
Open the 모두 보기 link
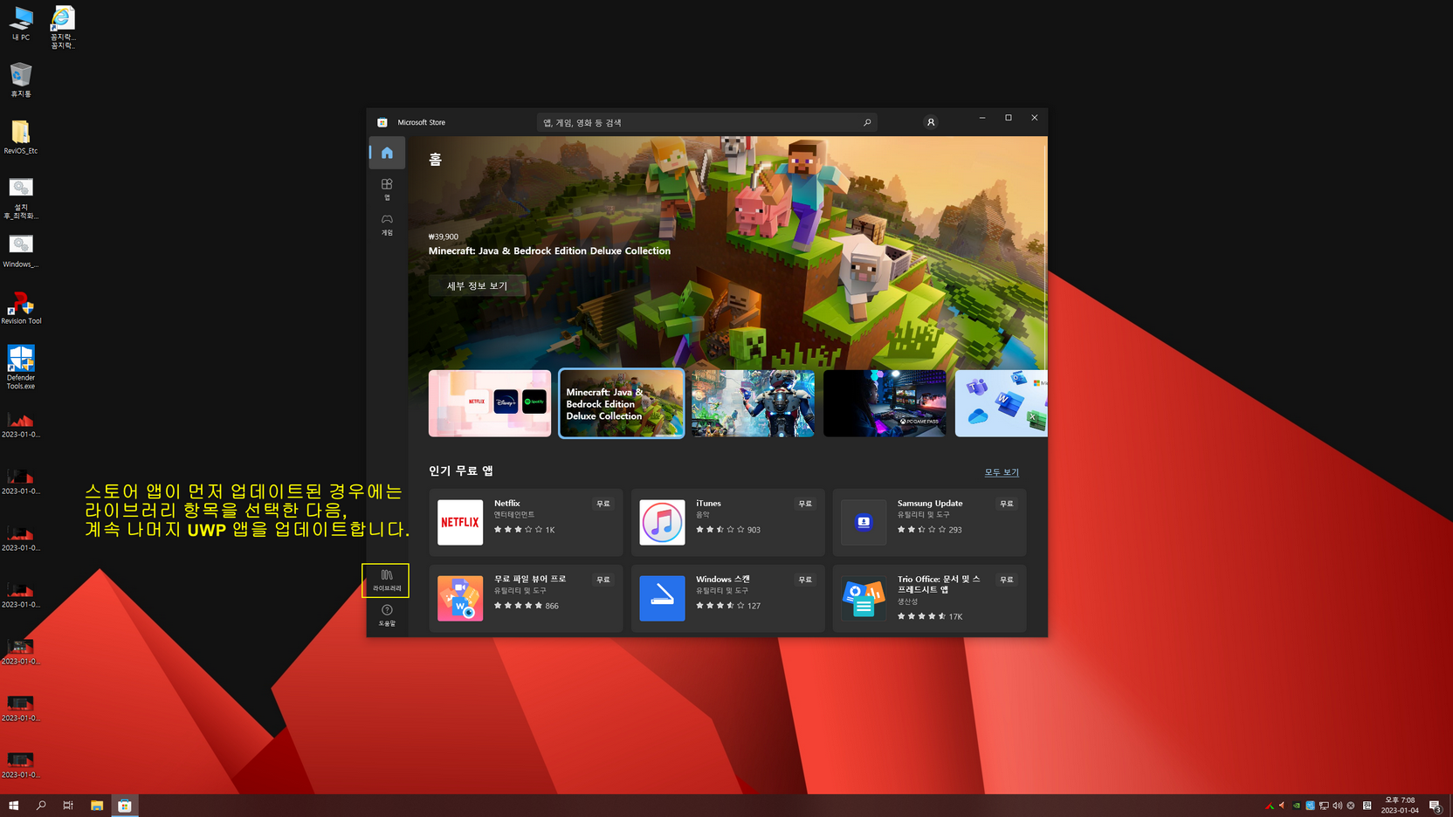(x=1002, y=472)
